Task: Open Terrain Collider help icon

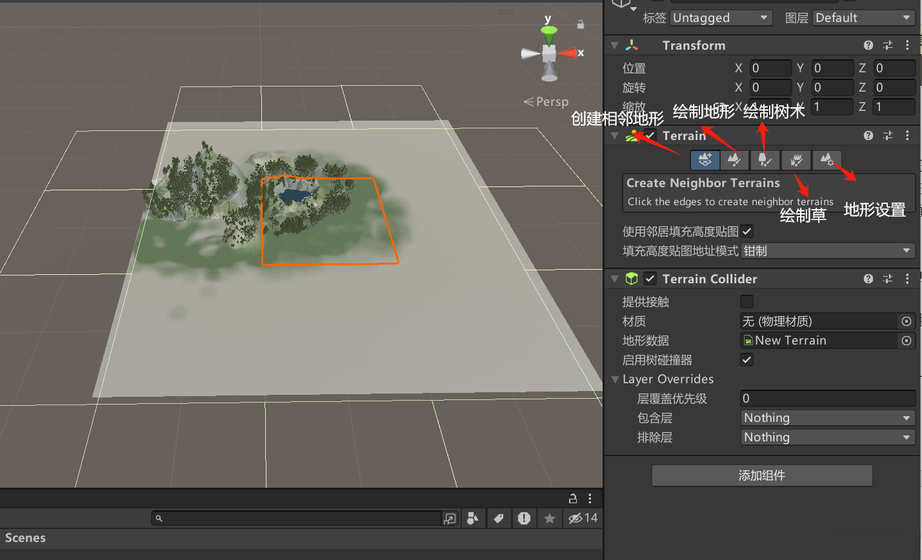Action: pos(868,279)
